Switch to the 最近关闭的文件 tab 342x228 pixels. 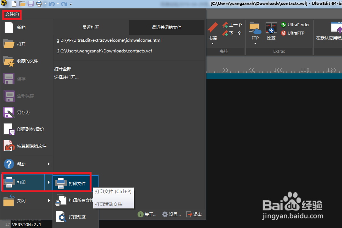[167, 27]
